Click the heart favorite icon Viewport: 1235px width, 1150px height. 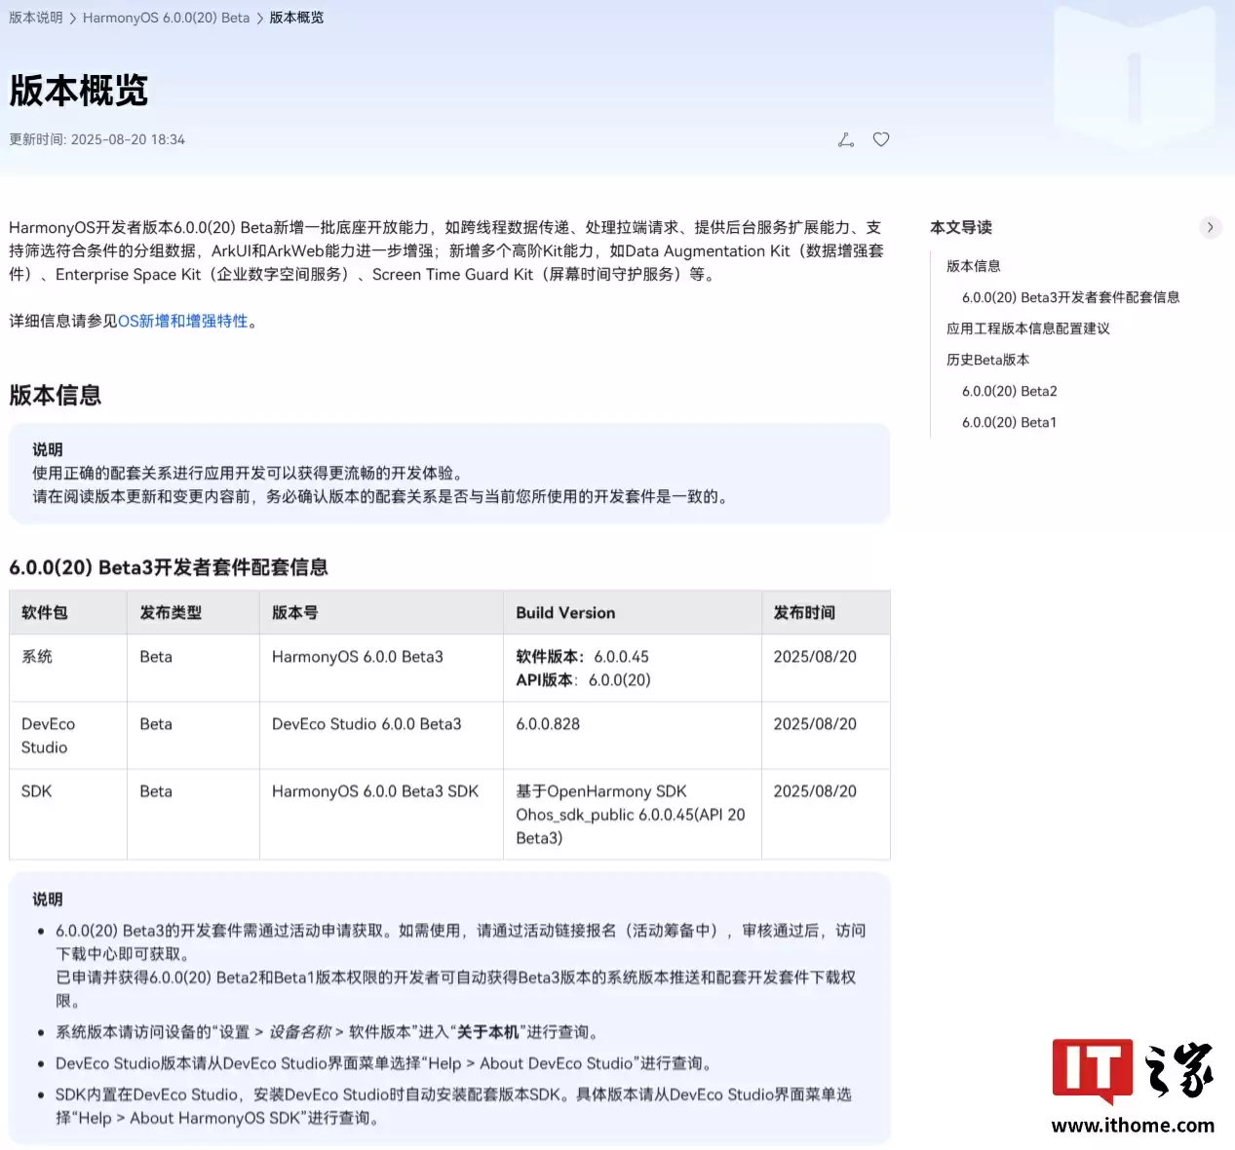pyautogui.click(x=881, y=139)
